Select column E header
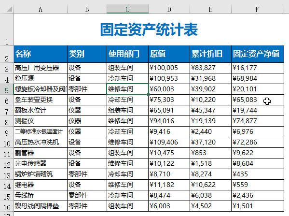289x216 pixels. click(x=210, y=9)
